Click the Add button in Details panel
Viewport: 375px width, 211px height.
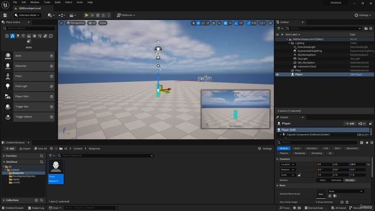pyautogui.click(x=350, y=124)
